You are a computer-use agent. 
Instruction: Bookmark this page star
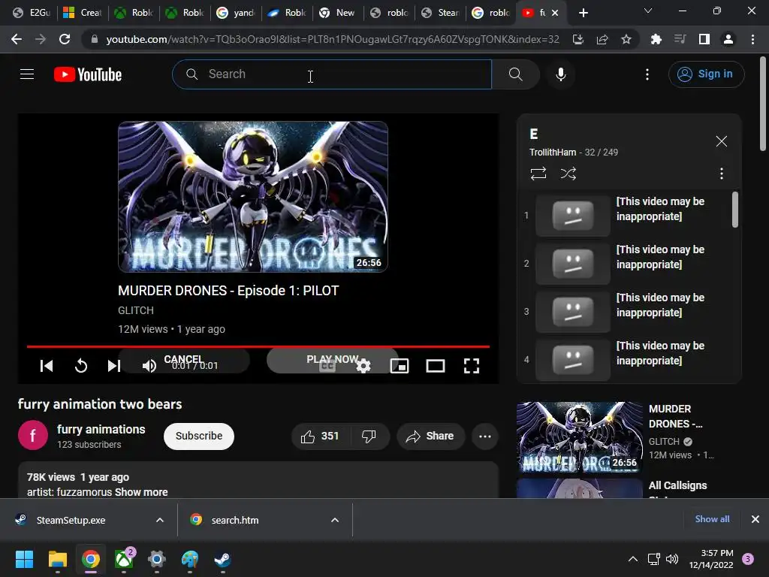click(626, 39)
